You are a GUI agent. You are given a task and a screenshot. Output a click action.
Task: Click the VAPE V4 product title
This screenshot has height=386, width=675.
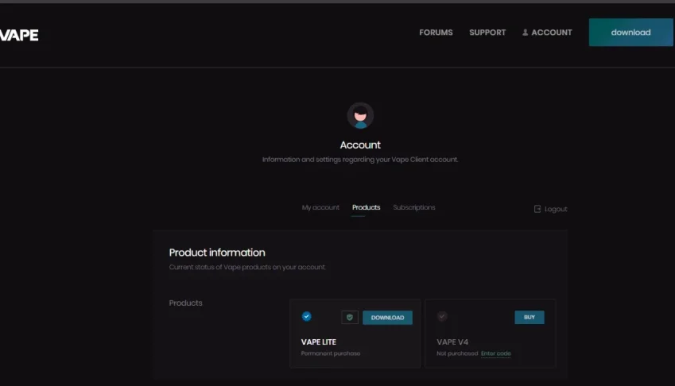click(x=452, y=342)
